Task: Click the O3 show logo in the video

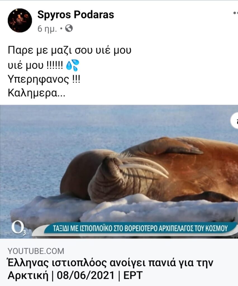Action: click(17, 228)
